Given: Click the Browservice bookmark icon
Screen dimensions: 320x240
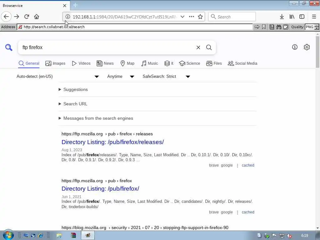Looking at the screenshot, I should pyautogui.click(x=264, y=27).
